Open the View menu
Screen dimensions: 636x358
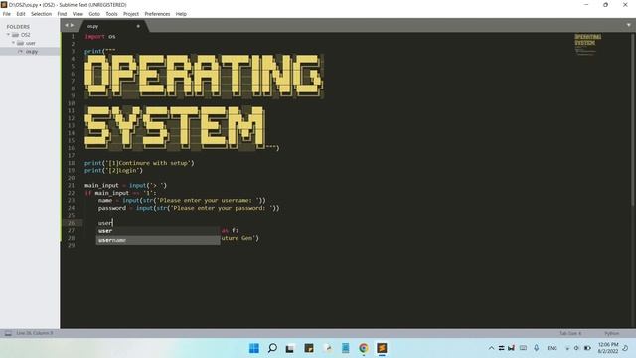pos(78,14)
